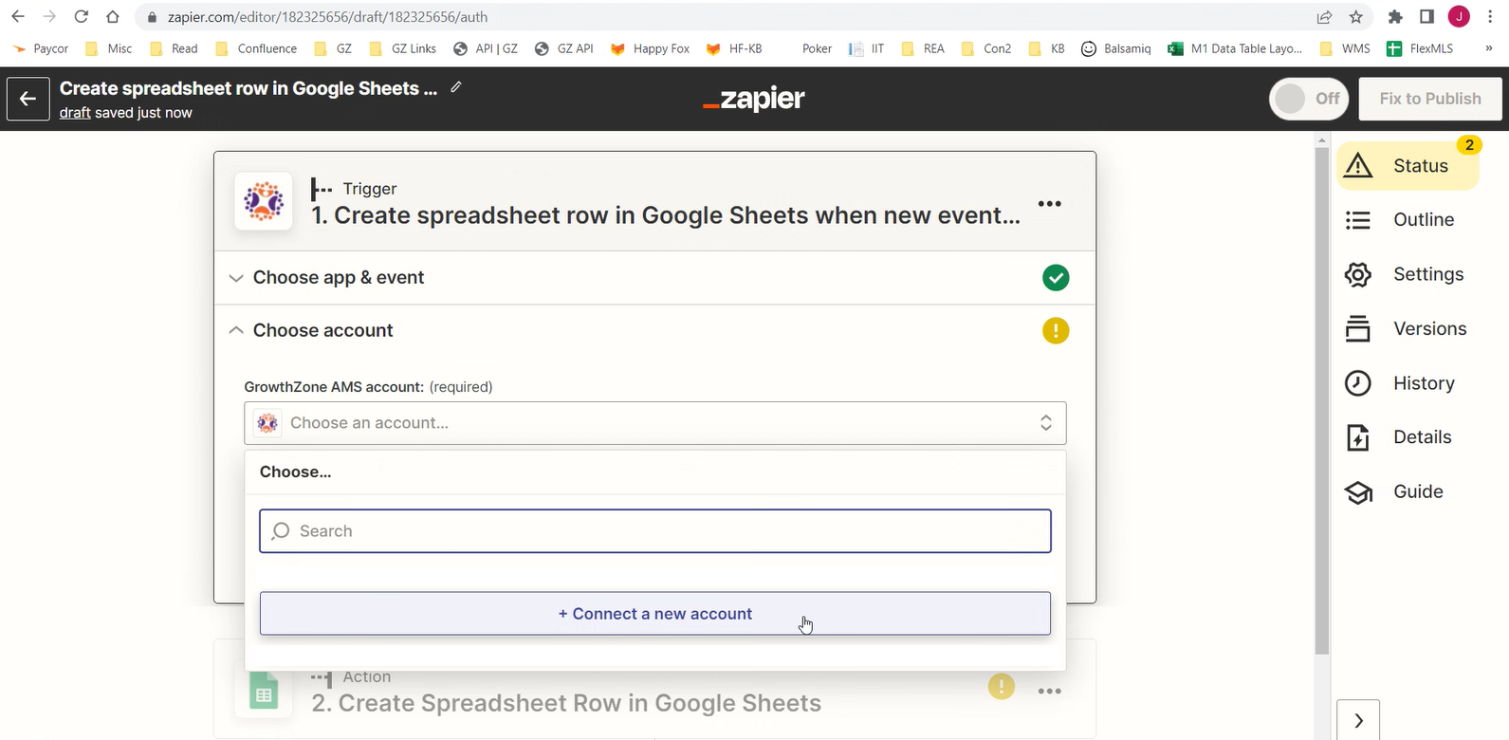Open GZ Links bookmark folder
This screenshot has height=740, width=1509.
coord(403,48)
